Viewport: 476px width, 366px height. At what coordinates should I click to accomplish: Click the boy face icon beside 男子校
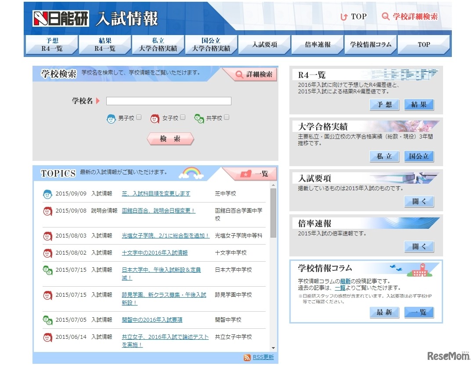[112, 118]
